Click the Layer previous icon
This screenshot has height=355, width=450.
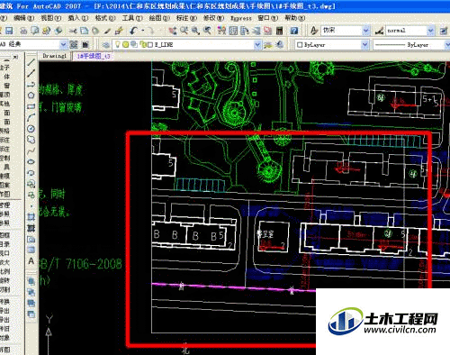pyautogui.click(x=280, y=45)
